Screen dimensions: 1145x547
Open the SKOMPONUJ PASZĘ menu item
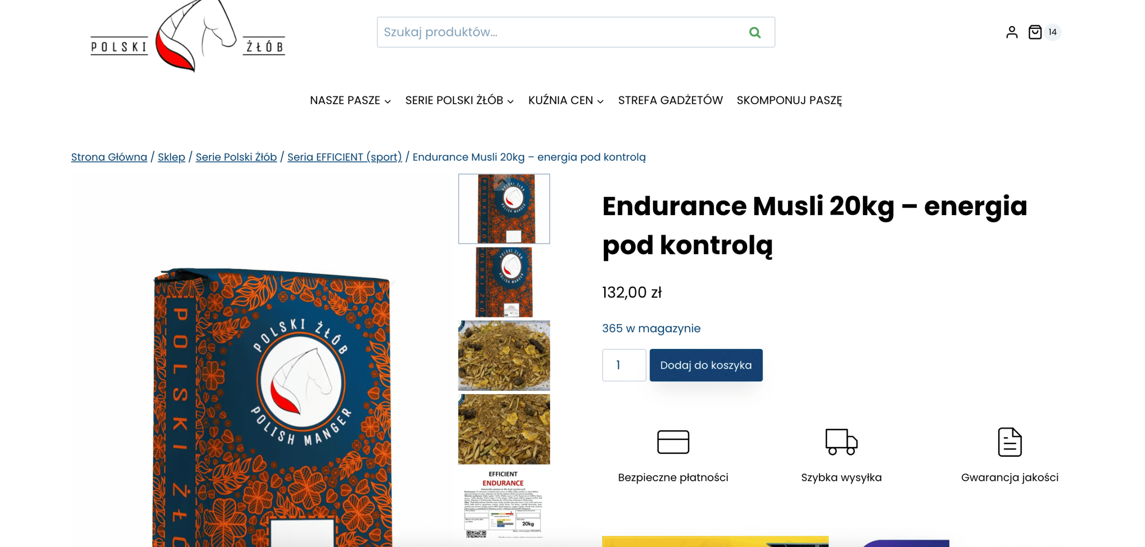(x=789, y=100)
